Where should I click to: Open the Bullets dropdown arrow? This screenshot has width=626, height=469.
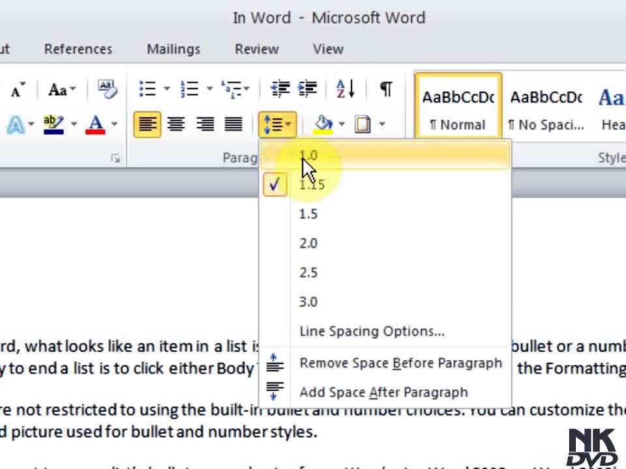167,89
